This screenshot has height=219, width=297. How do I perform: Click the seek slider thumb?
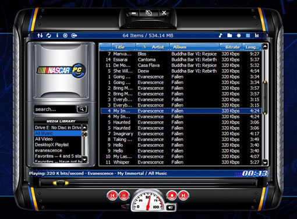coord(61,183)
